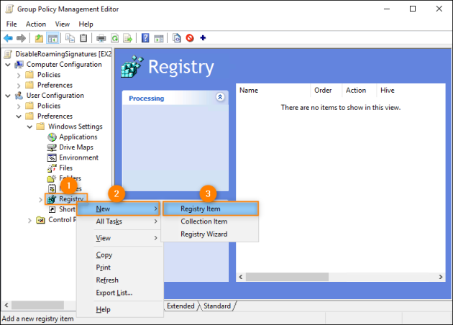Click the Print toolbar icon
The image size is (453, 325).
101,38
